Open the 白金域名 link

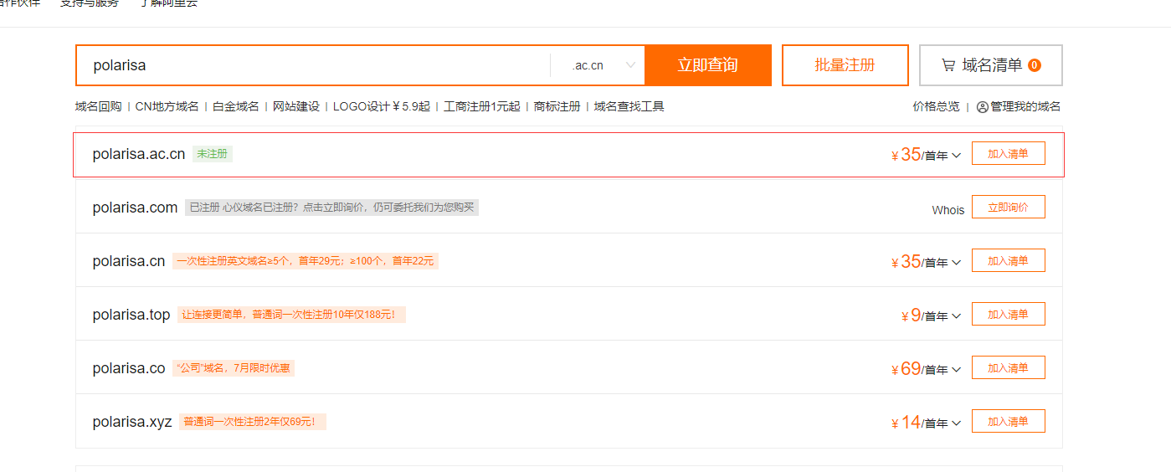click(235, 107)
